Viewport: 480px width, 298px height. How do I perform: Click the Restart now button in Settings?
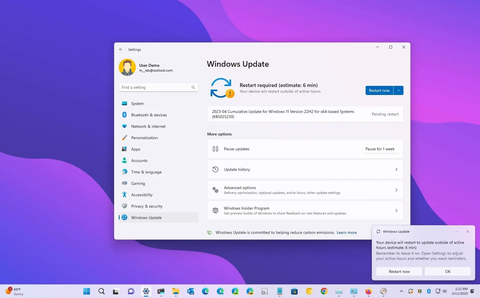[x=379, y=90]
